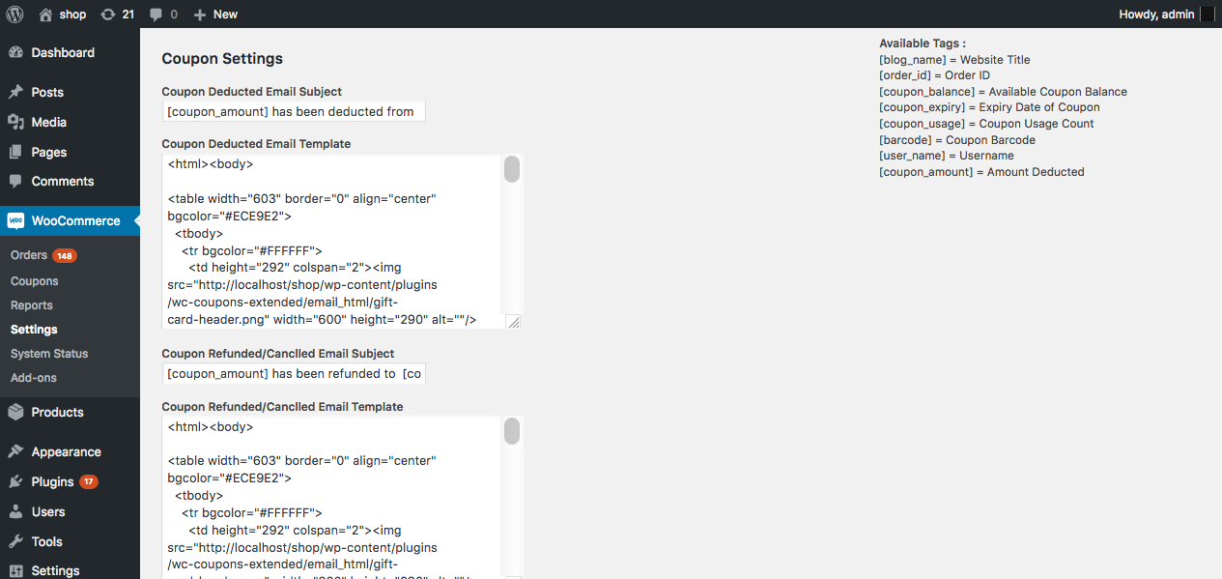Click the Dashboard gauge icon
This screenshot has width=1222, height=579.
click(x=15, y=52)
